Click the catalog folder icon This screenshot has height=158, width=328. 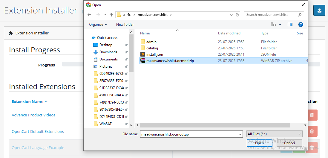(143, 48)
